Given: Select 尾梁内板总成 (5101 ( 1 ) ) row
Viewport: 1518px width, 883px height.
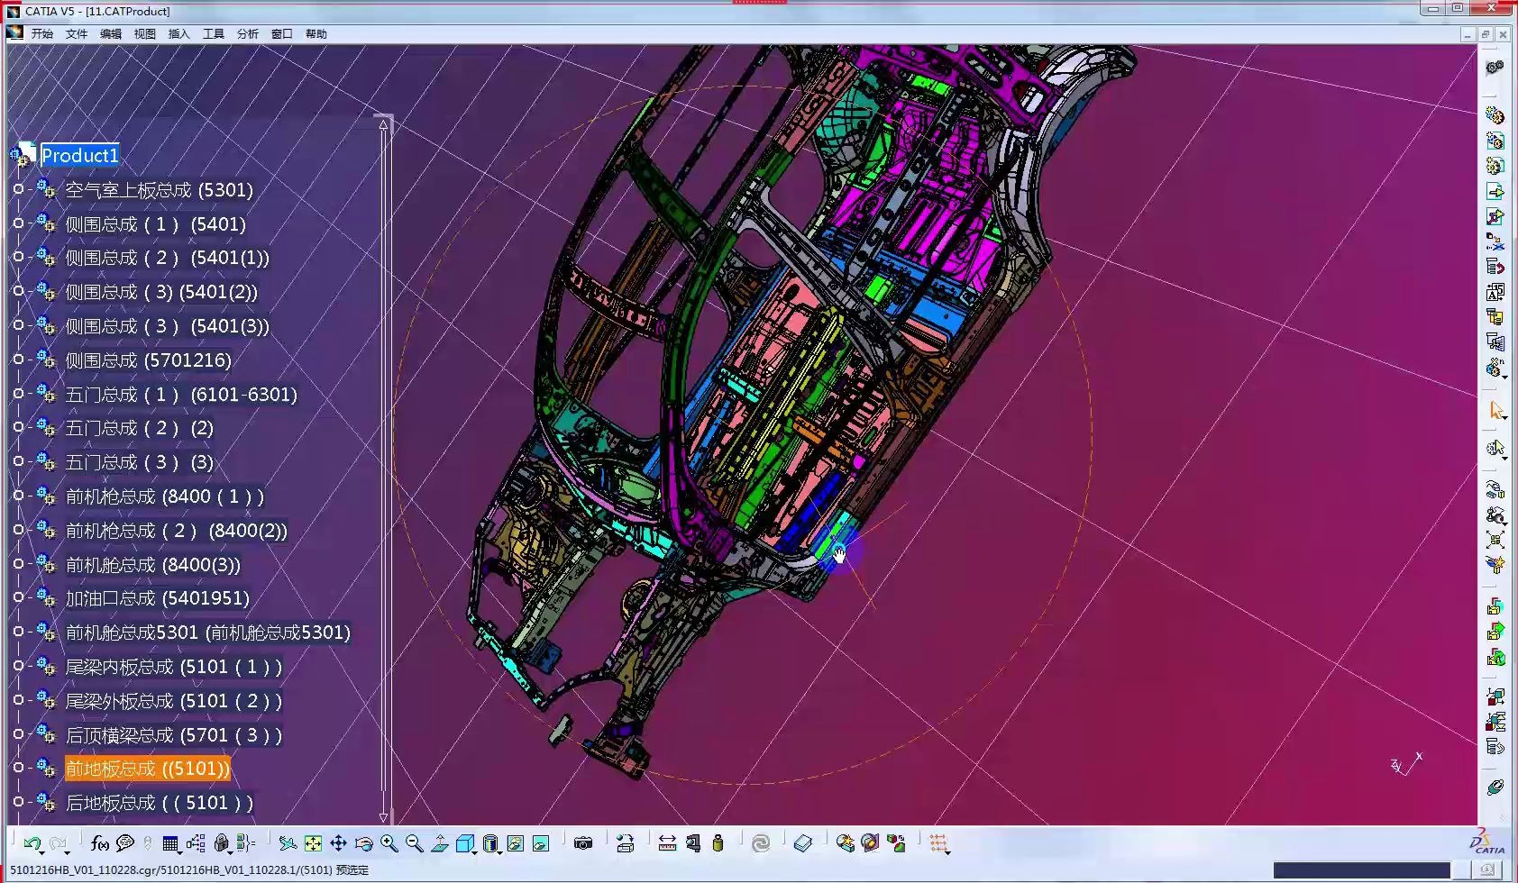Looking at the screenshot, I should coord(174,667).
